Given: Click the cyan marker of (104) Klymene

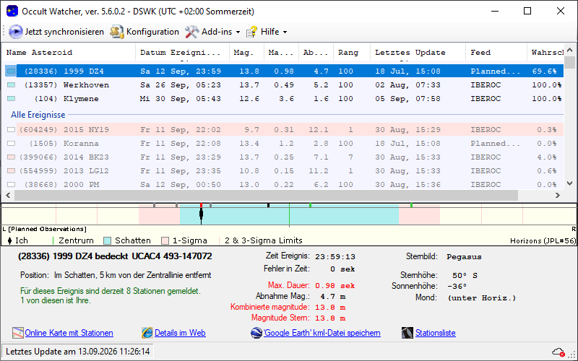Looking at the screenshot, I should click(11, 98).
